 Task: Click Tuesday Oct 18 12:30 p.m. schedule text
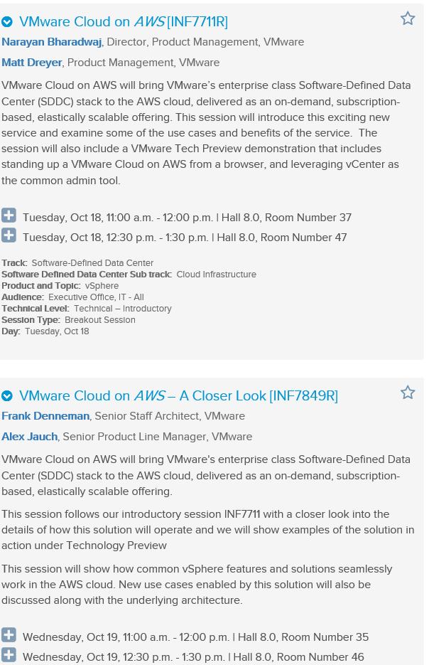(185, 238)
